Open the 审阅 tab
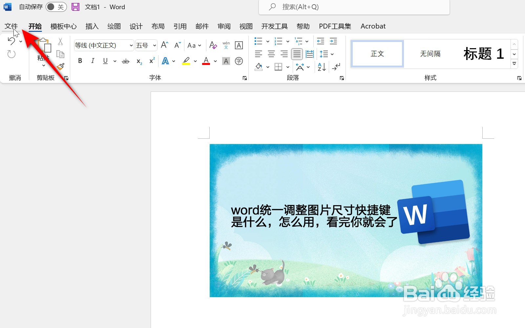 coord(224,26)
